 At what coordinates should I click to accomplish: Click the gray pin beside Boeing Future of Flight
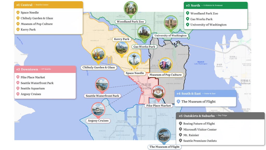click(181, 123)
